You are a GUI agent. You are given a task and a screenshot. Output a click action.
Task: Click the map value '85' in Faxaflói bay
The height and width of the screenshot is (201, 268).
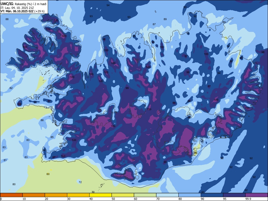coord(52,137)
